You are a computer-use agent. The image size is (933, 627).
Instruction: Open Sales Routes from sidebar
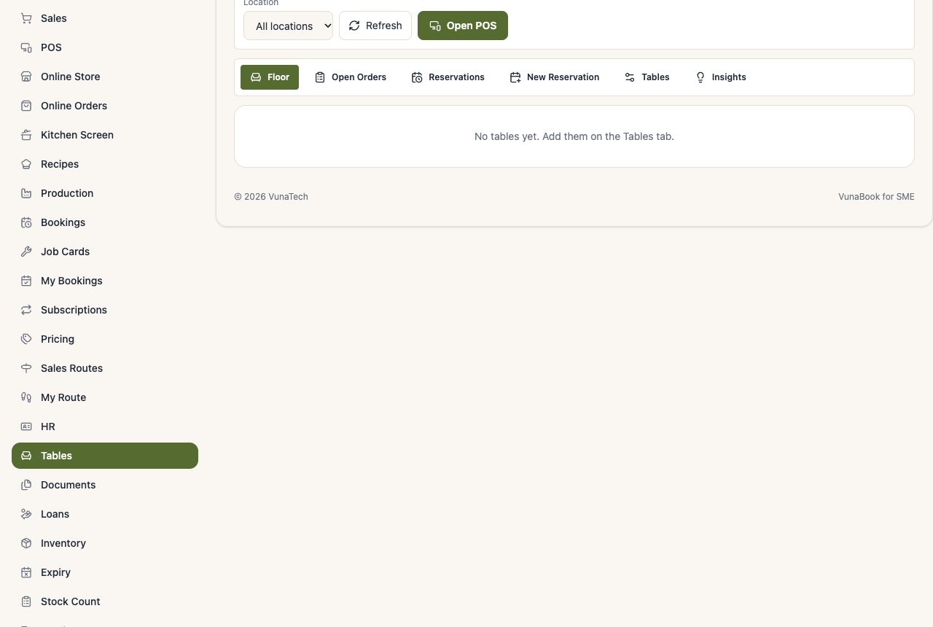tap(105, 368)
